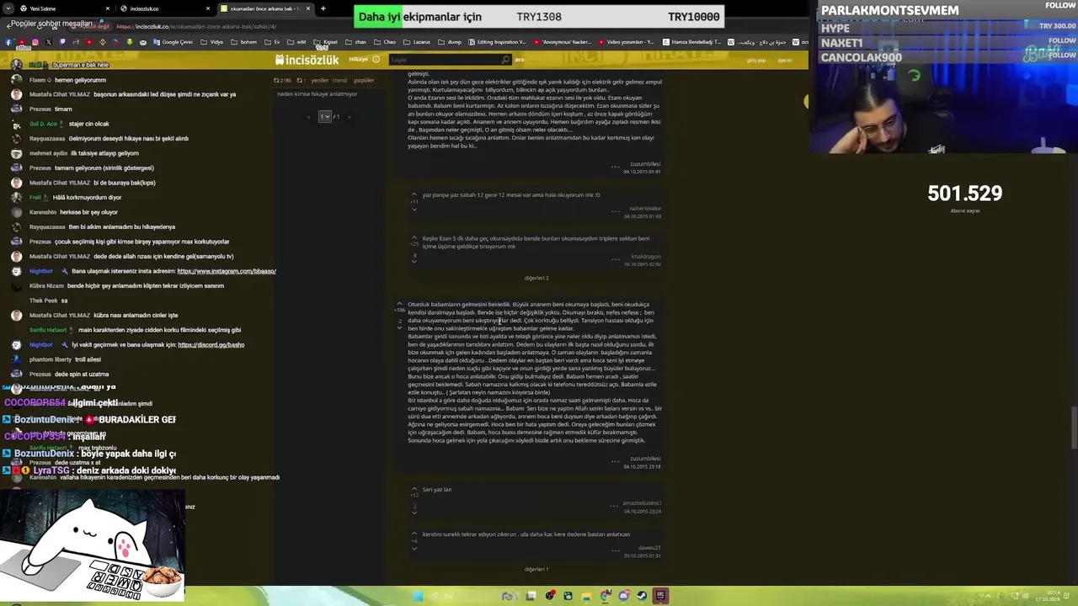The image size is (1078, 606).
Task: Select the 'trend' filter tab
Action: tap(340, 81)
